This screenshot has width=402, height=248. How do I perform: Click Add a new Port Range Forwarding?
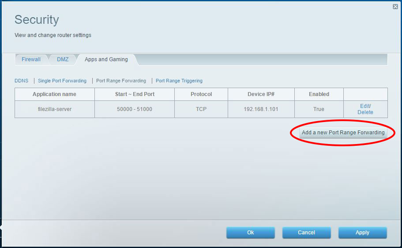(x=343, y=133)
